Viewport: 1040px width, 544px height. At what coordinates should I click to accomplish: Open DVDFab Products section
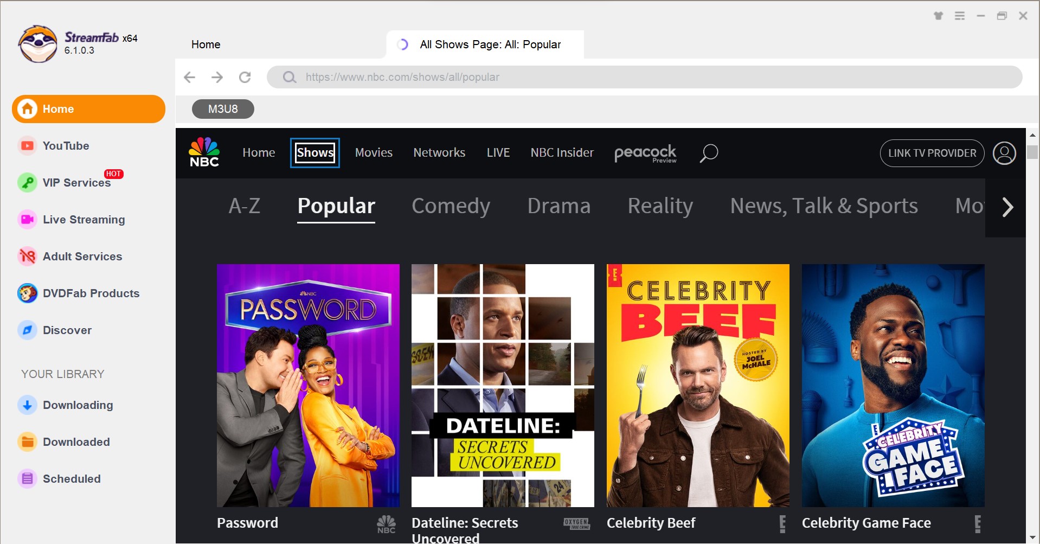(78, 293)
